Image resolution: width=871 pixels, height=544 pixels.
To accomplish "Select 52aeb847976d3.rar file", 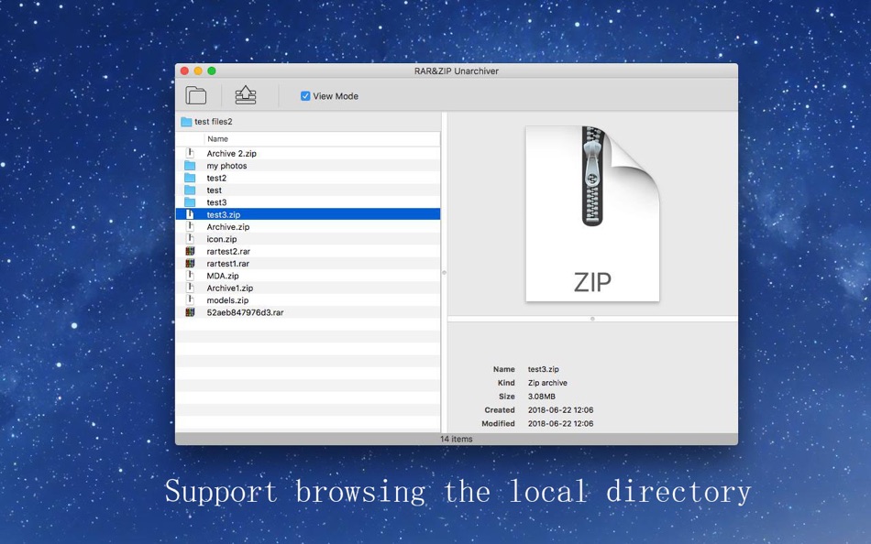I will pyautogui.click(x=308, y=312).
